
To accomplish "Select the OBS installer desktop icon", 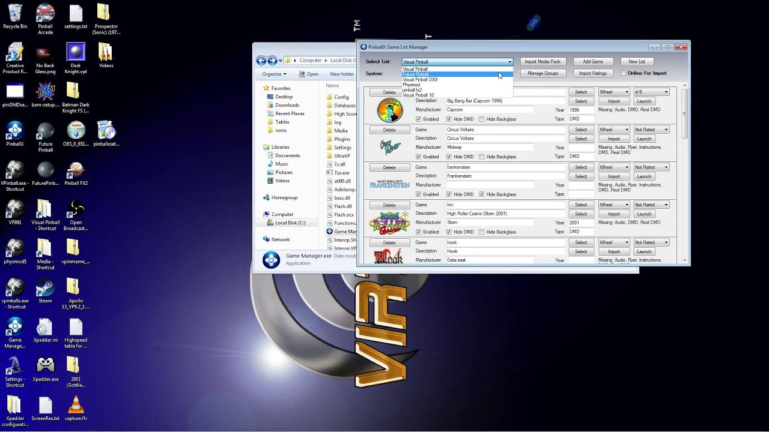I will 76,134.
